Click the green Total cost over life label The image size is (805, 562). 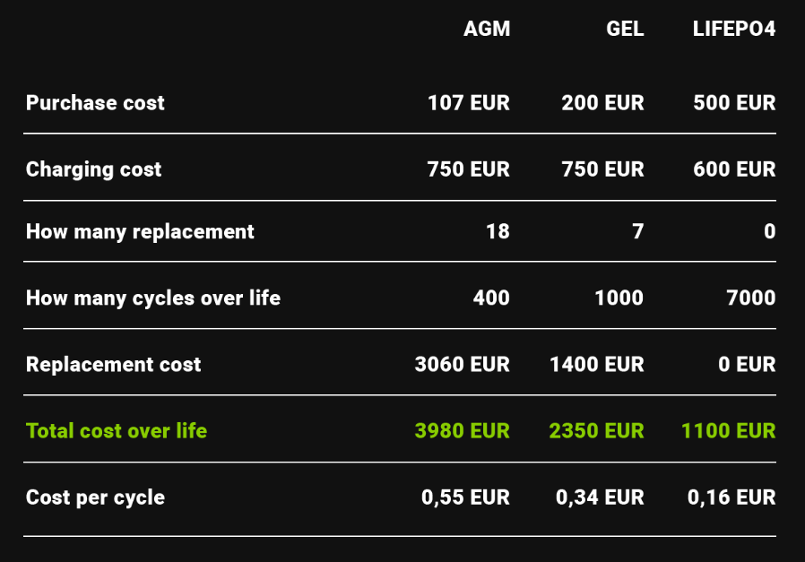click(117, 431)
